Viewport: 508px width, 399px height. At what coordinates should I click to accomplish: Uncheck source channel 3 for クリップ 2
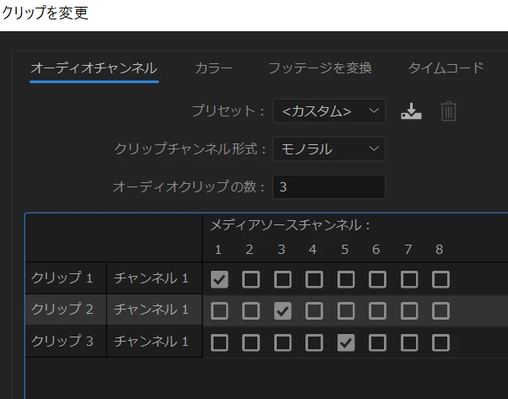pyautogui.click(x=283, y=311)
